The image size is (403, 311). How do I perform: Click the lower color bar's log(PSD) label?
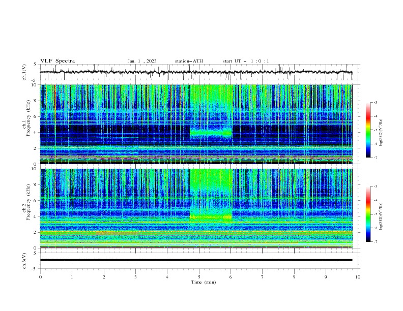[x=381, y=216]
